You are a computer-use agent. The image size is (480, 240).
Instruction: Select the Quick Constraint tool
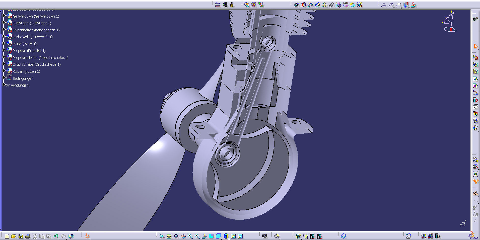[x=338, y=5]
